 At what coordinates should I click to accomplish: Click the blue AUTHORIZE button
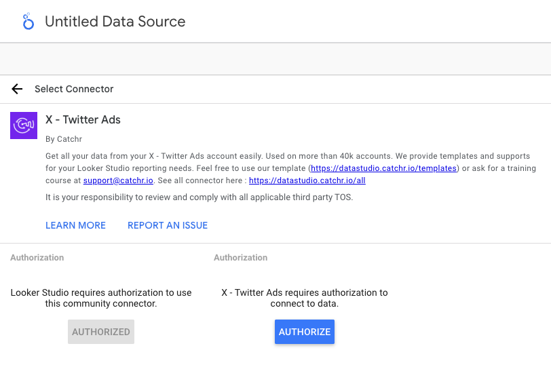[305, 332]
